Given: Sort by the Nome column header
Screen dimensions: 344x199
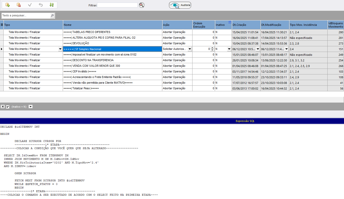Looking at the screenshot, I should (x=113, y=25).
